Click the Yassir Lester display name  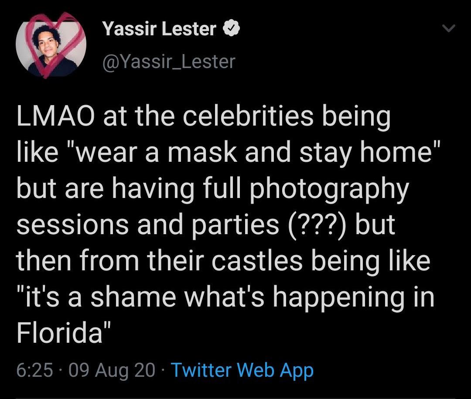(160, 29)
